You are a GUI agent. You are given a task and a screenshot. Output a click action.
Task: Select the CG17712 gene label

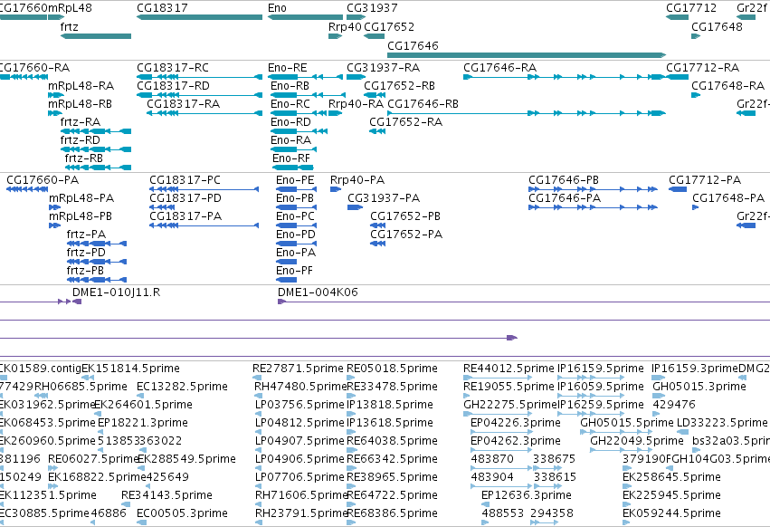[691, 8]
